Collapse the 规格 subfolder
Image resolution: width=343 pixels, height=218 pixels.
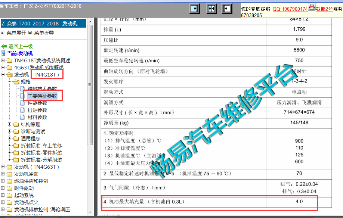tap(9, 81)
